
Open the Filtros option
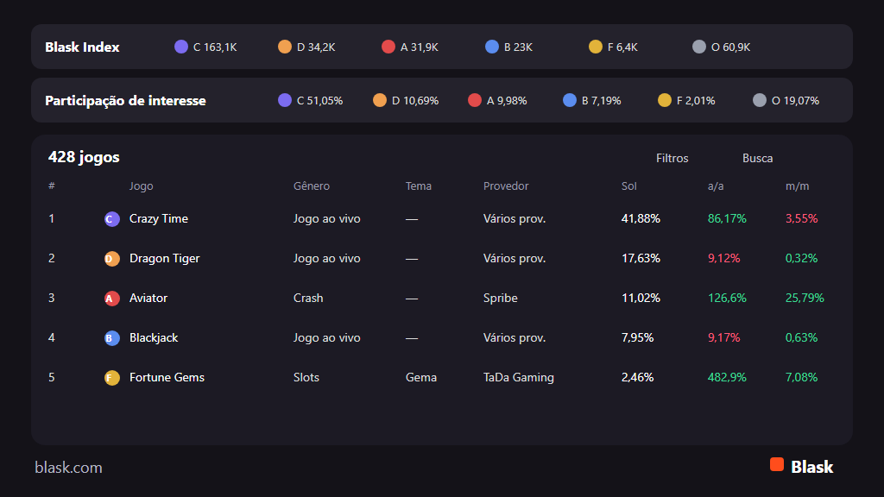(672, 159)
